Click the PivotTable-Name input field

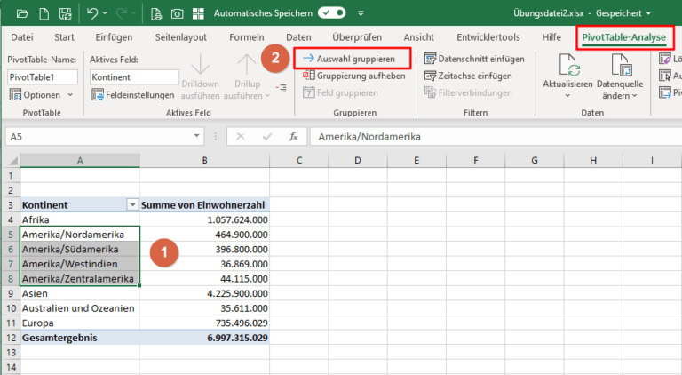tap(43, 77)
